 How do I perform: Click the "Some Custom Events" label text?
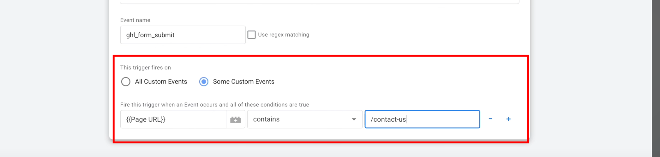pyautogui.click(x=243, y=82)
